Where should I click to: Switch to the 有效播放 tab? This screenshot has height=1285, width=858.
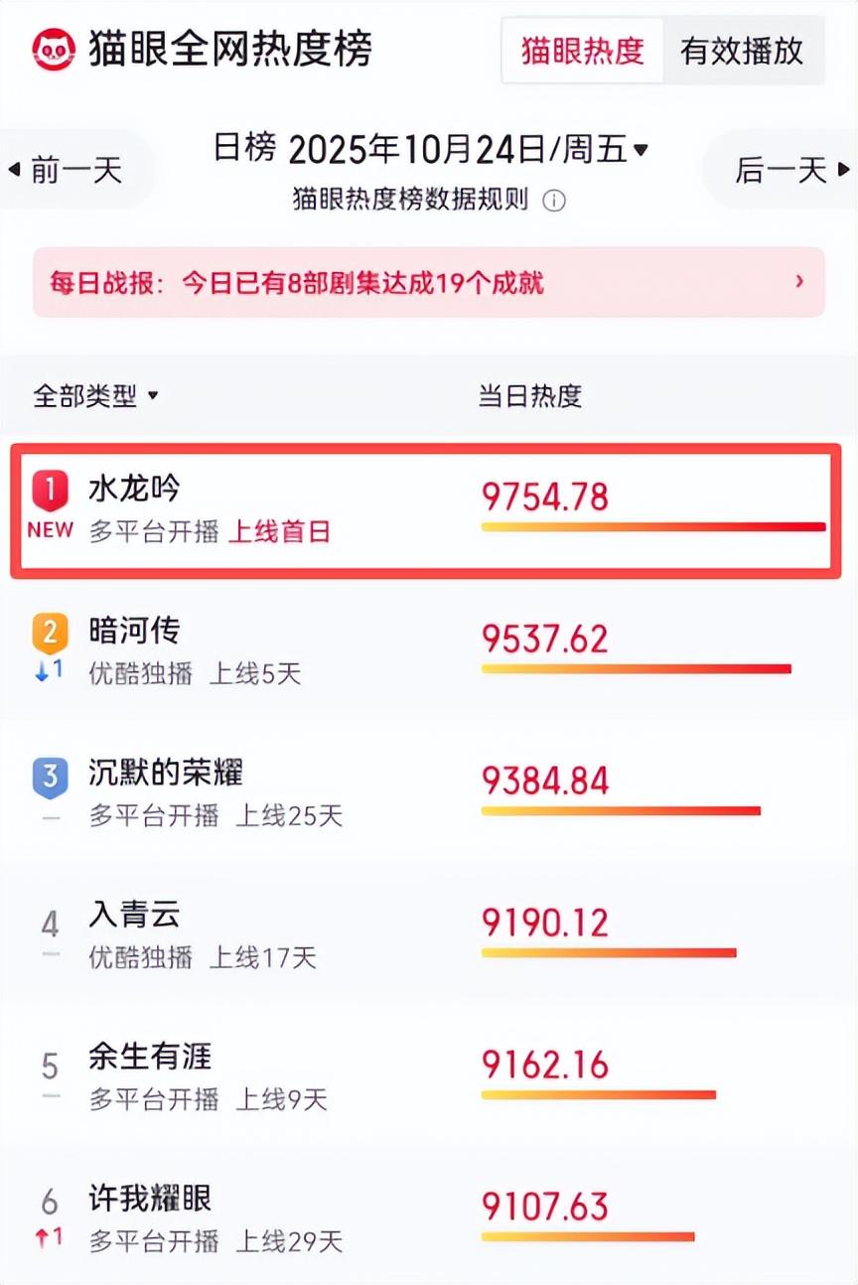click(x=742, y=51)
